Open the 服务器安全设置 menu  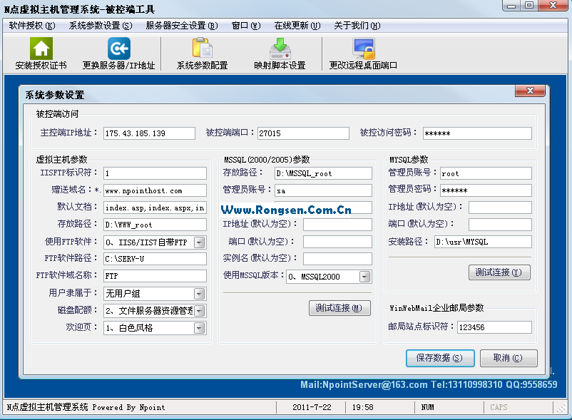[x=181, y=26]
